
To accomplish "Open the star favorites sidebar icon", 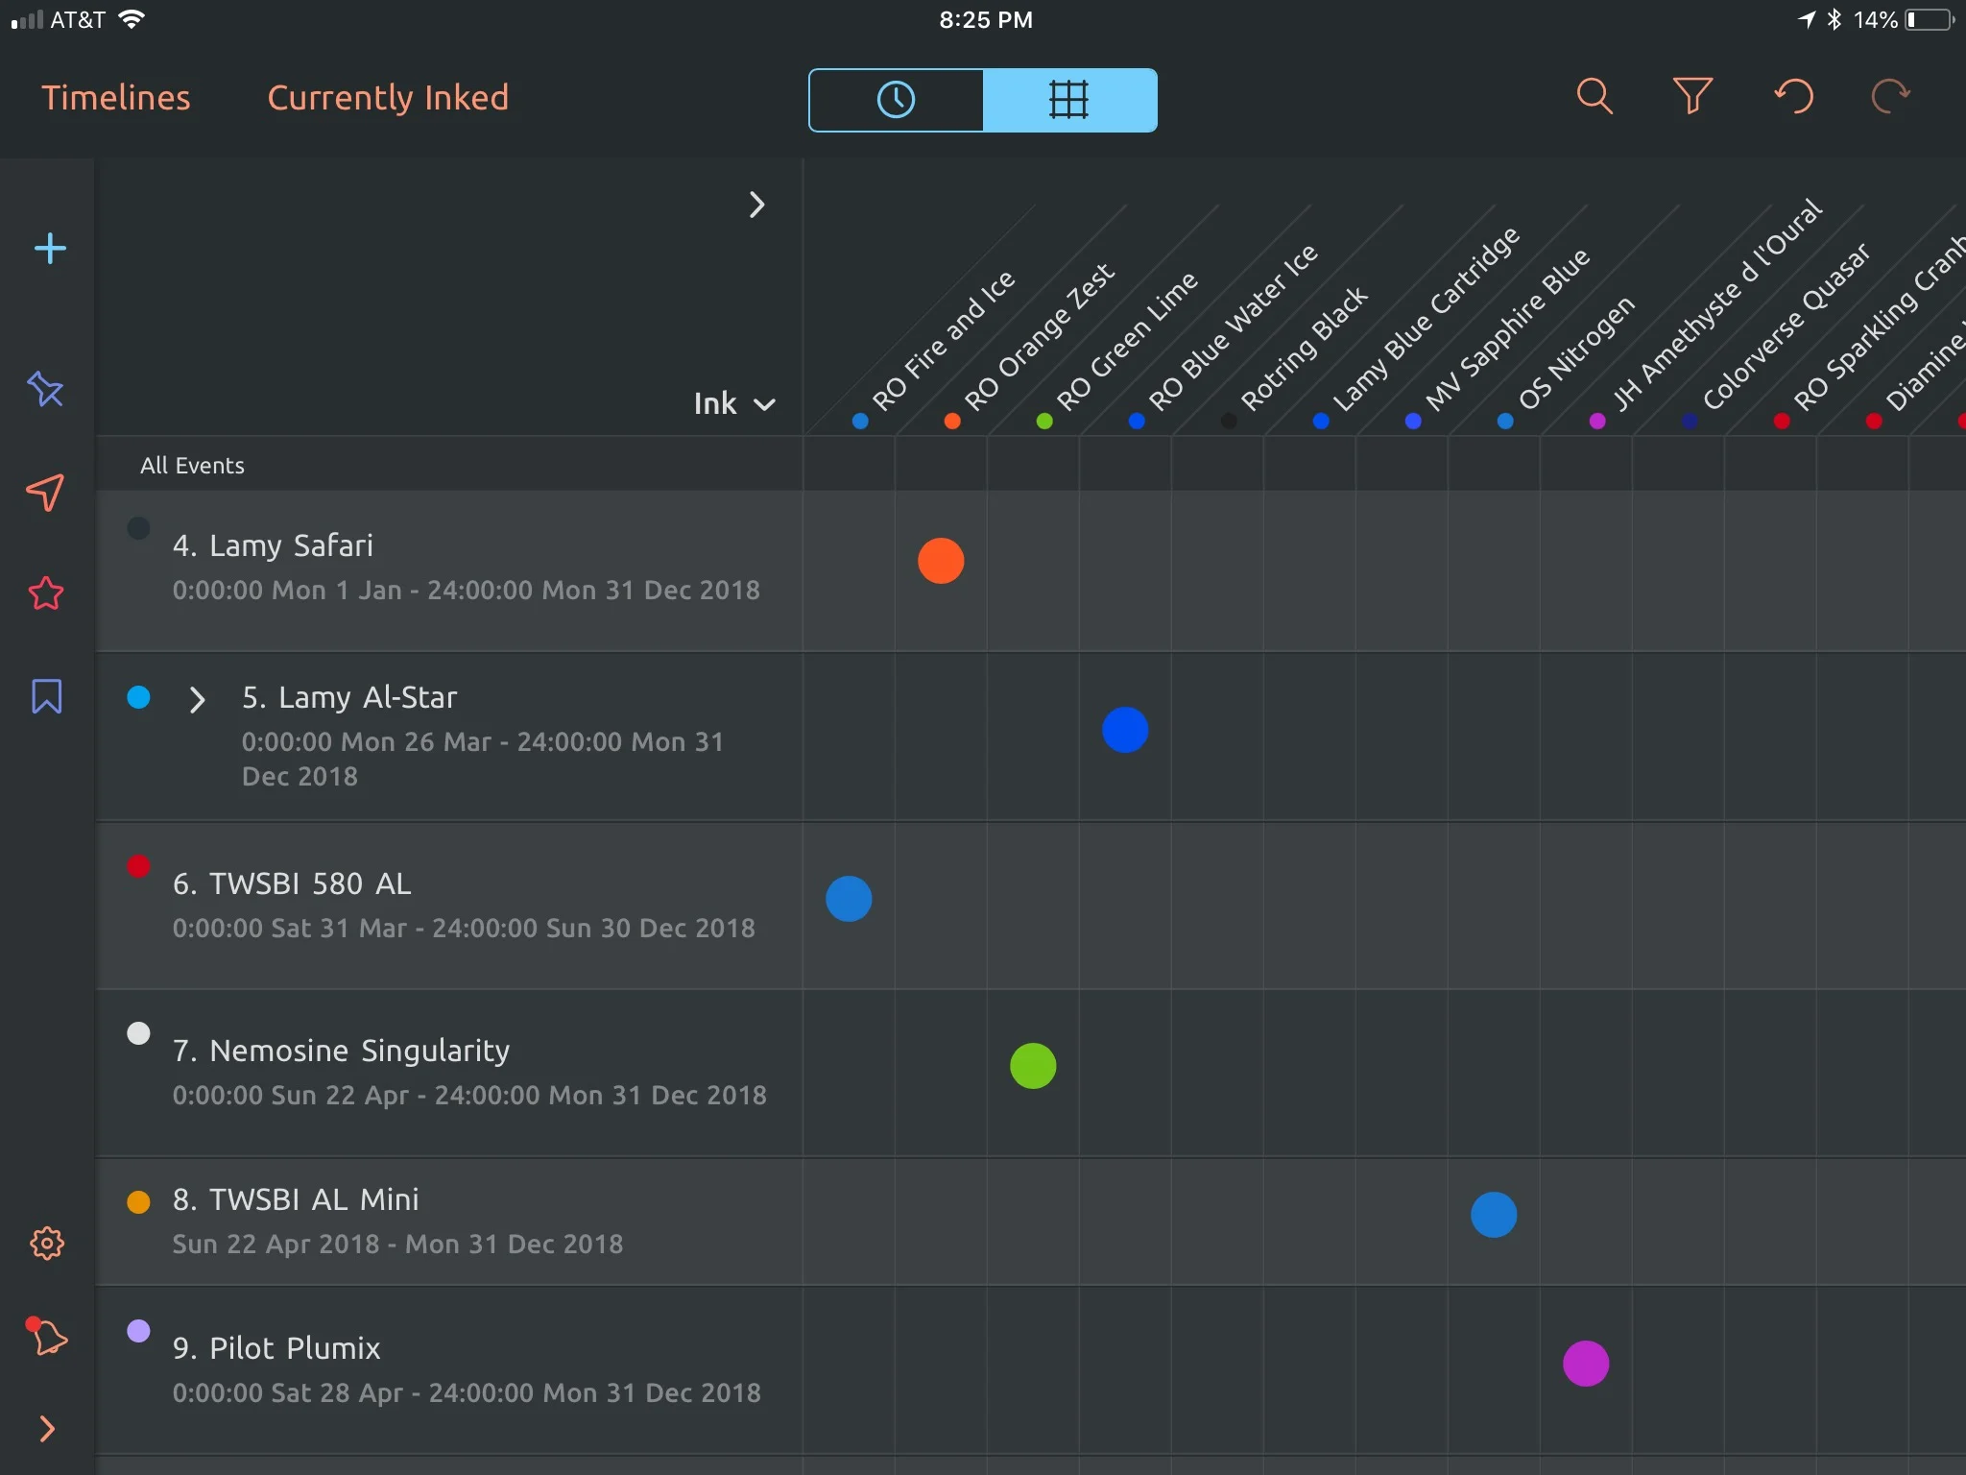I will click(46, 593).
